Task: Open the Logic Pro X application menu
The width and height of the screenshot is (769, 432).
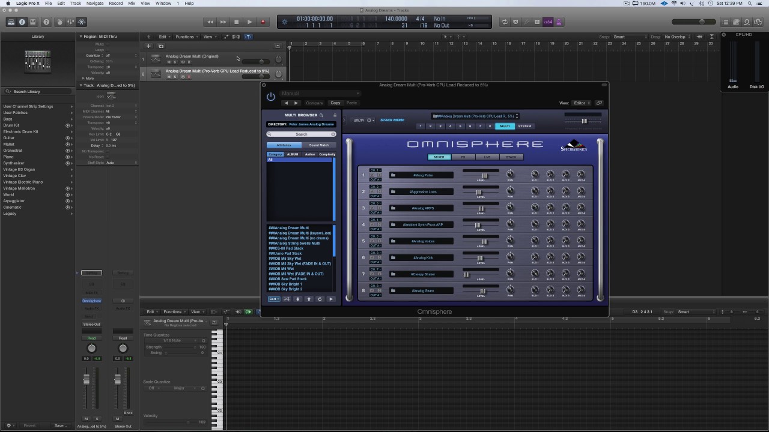Action: click(x=28, y=3)
